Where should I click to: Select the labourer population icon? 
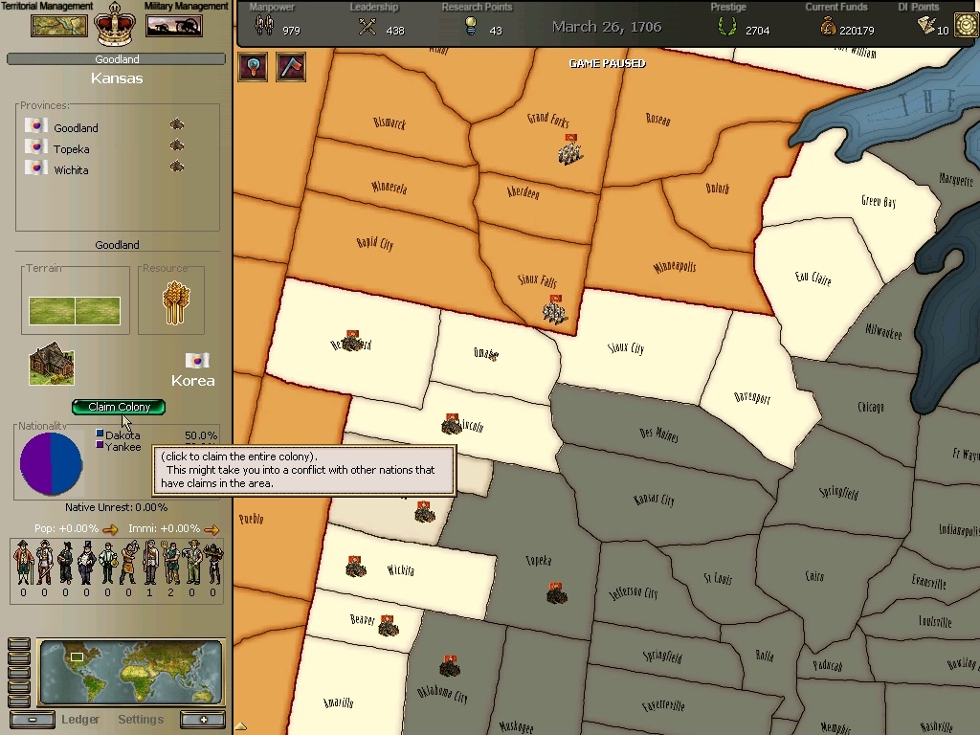(191, 563)
